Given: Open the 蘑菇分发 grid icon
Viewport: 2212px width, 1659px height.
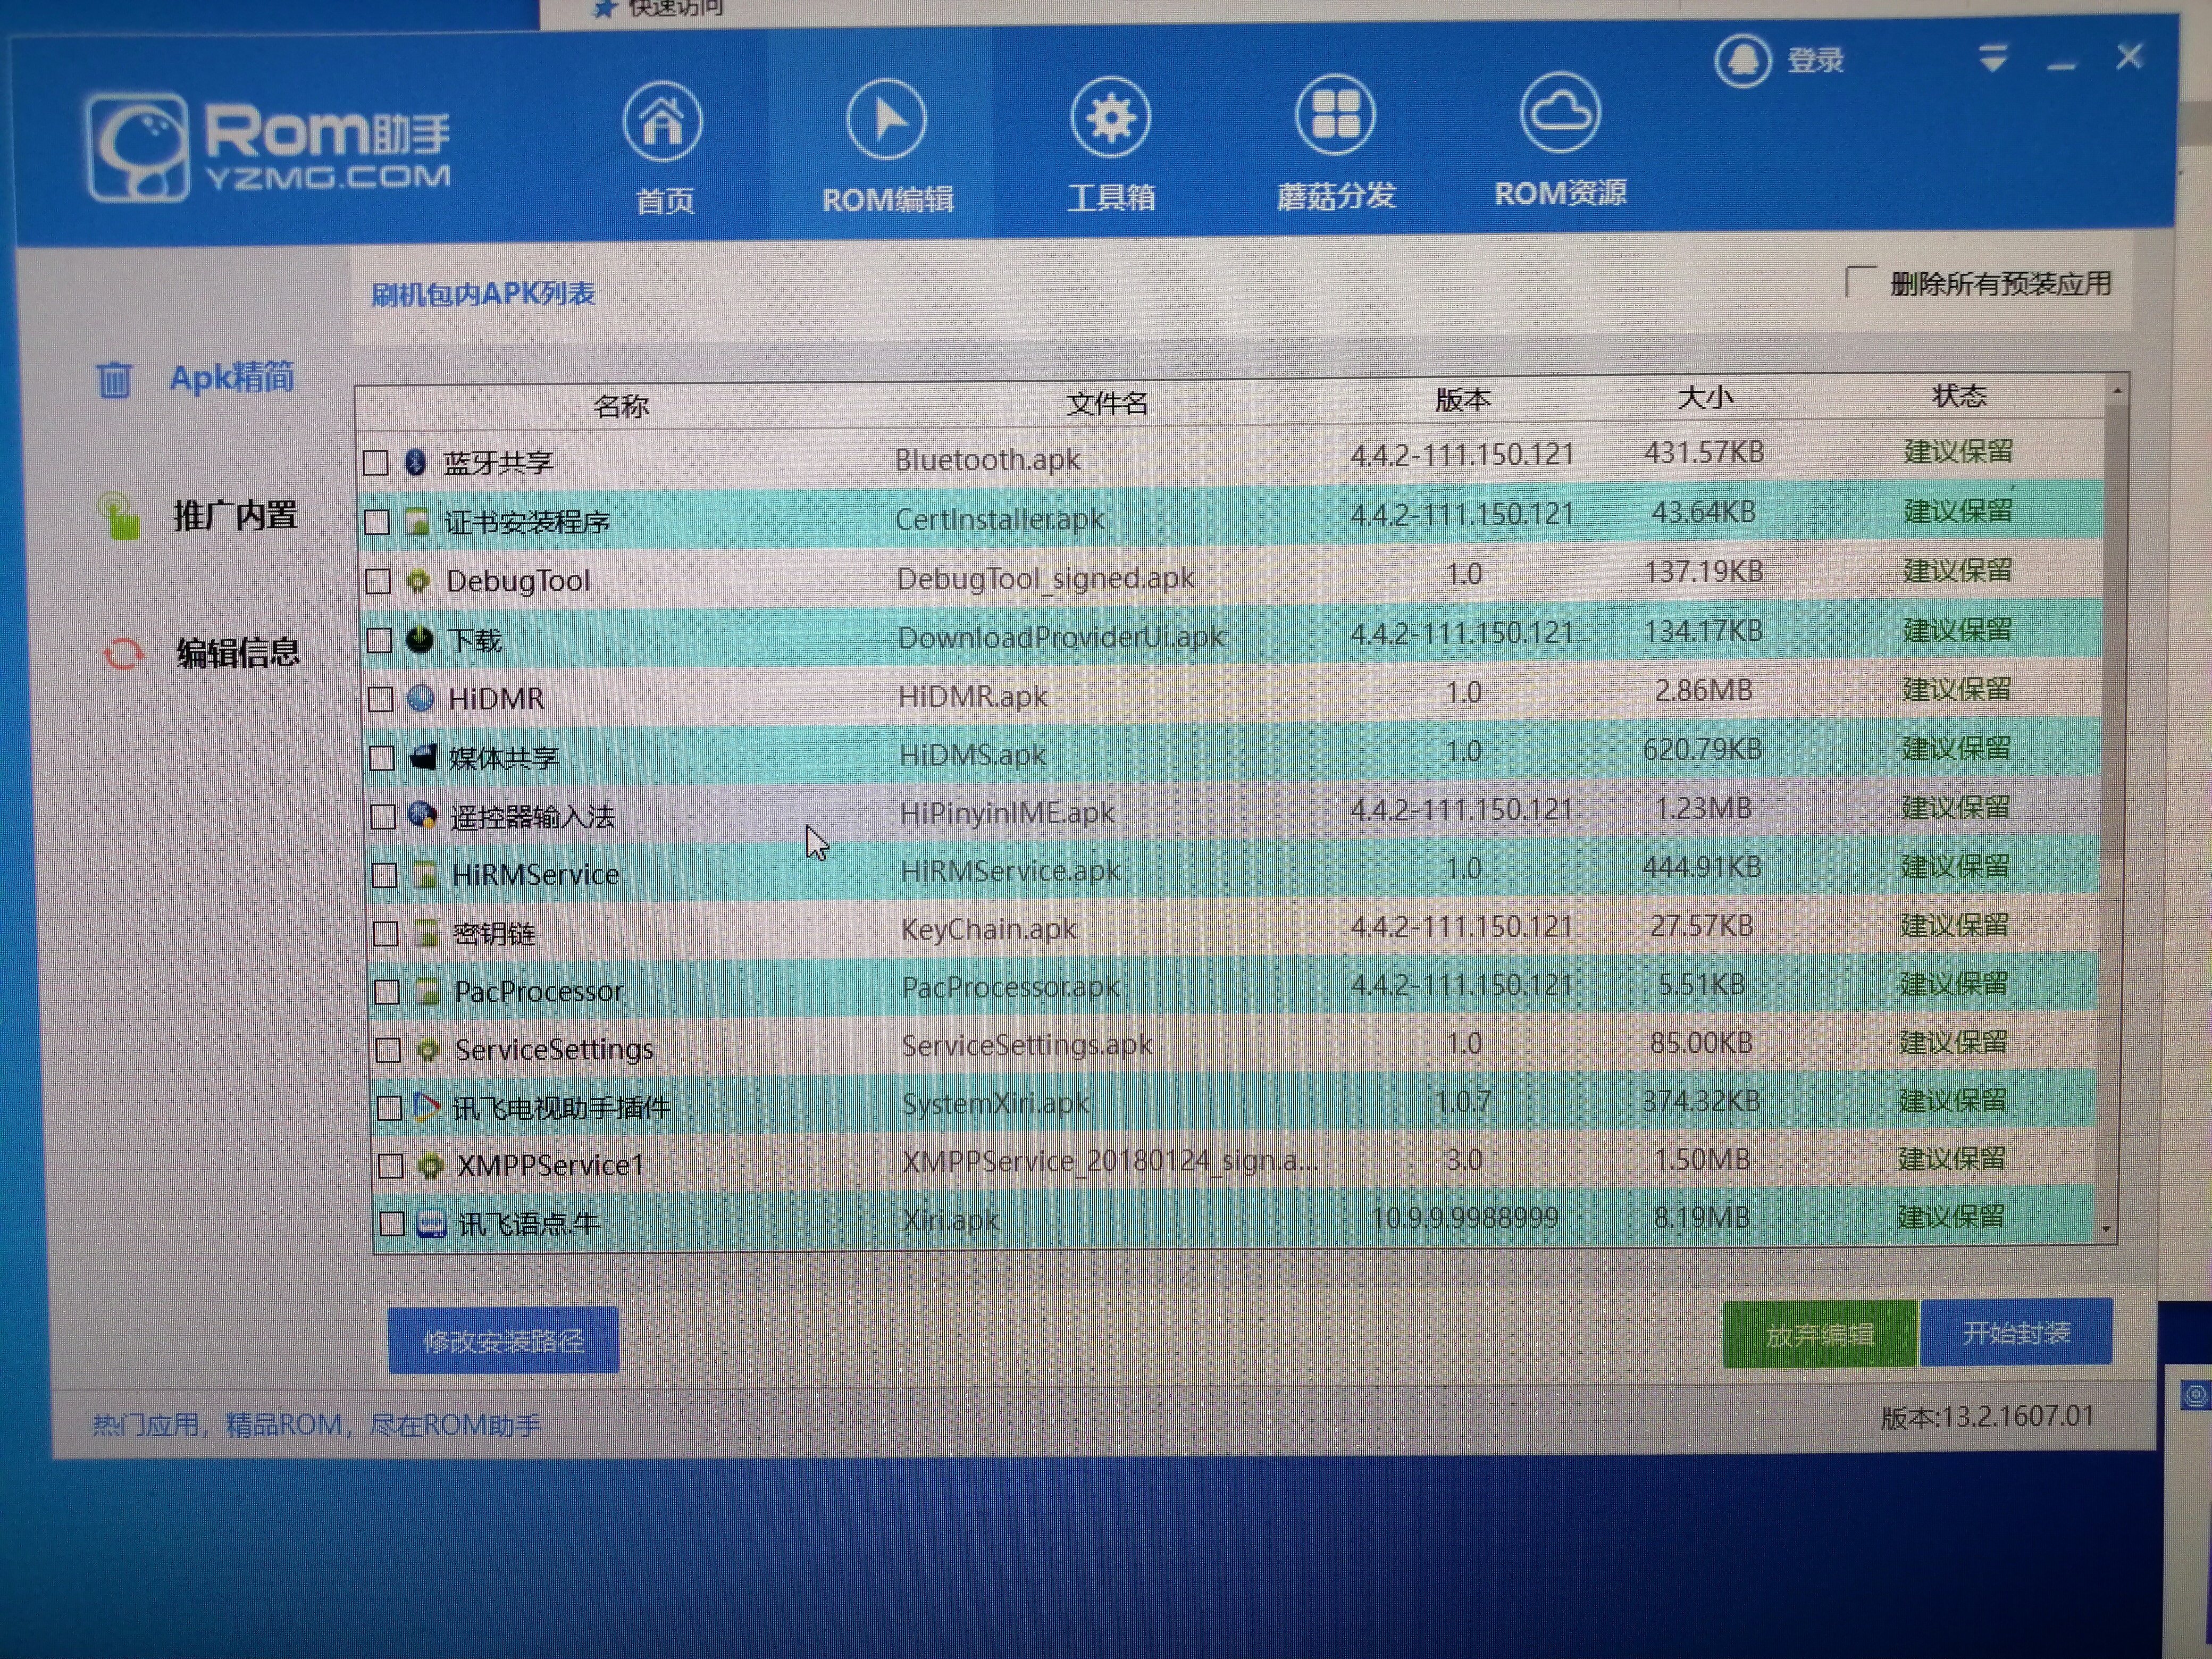Looking at the screenshot, I should point(1335,115).
